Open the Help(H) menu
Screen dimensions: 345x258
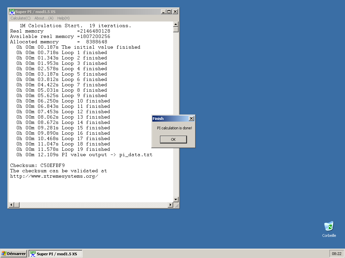(63, 18)
